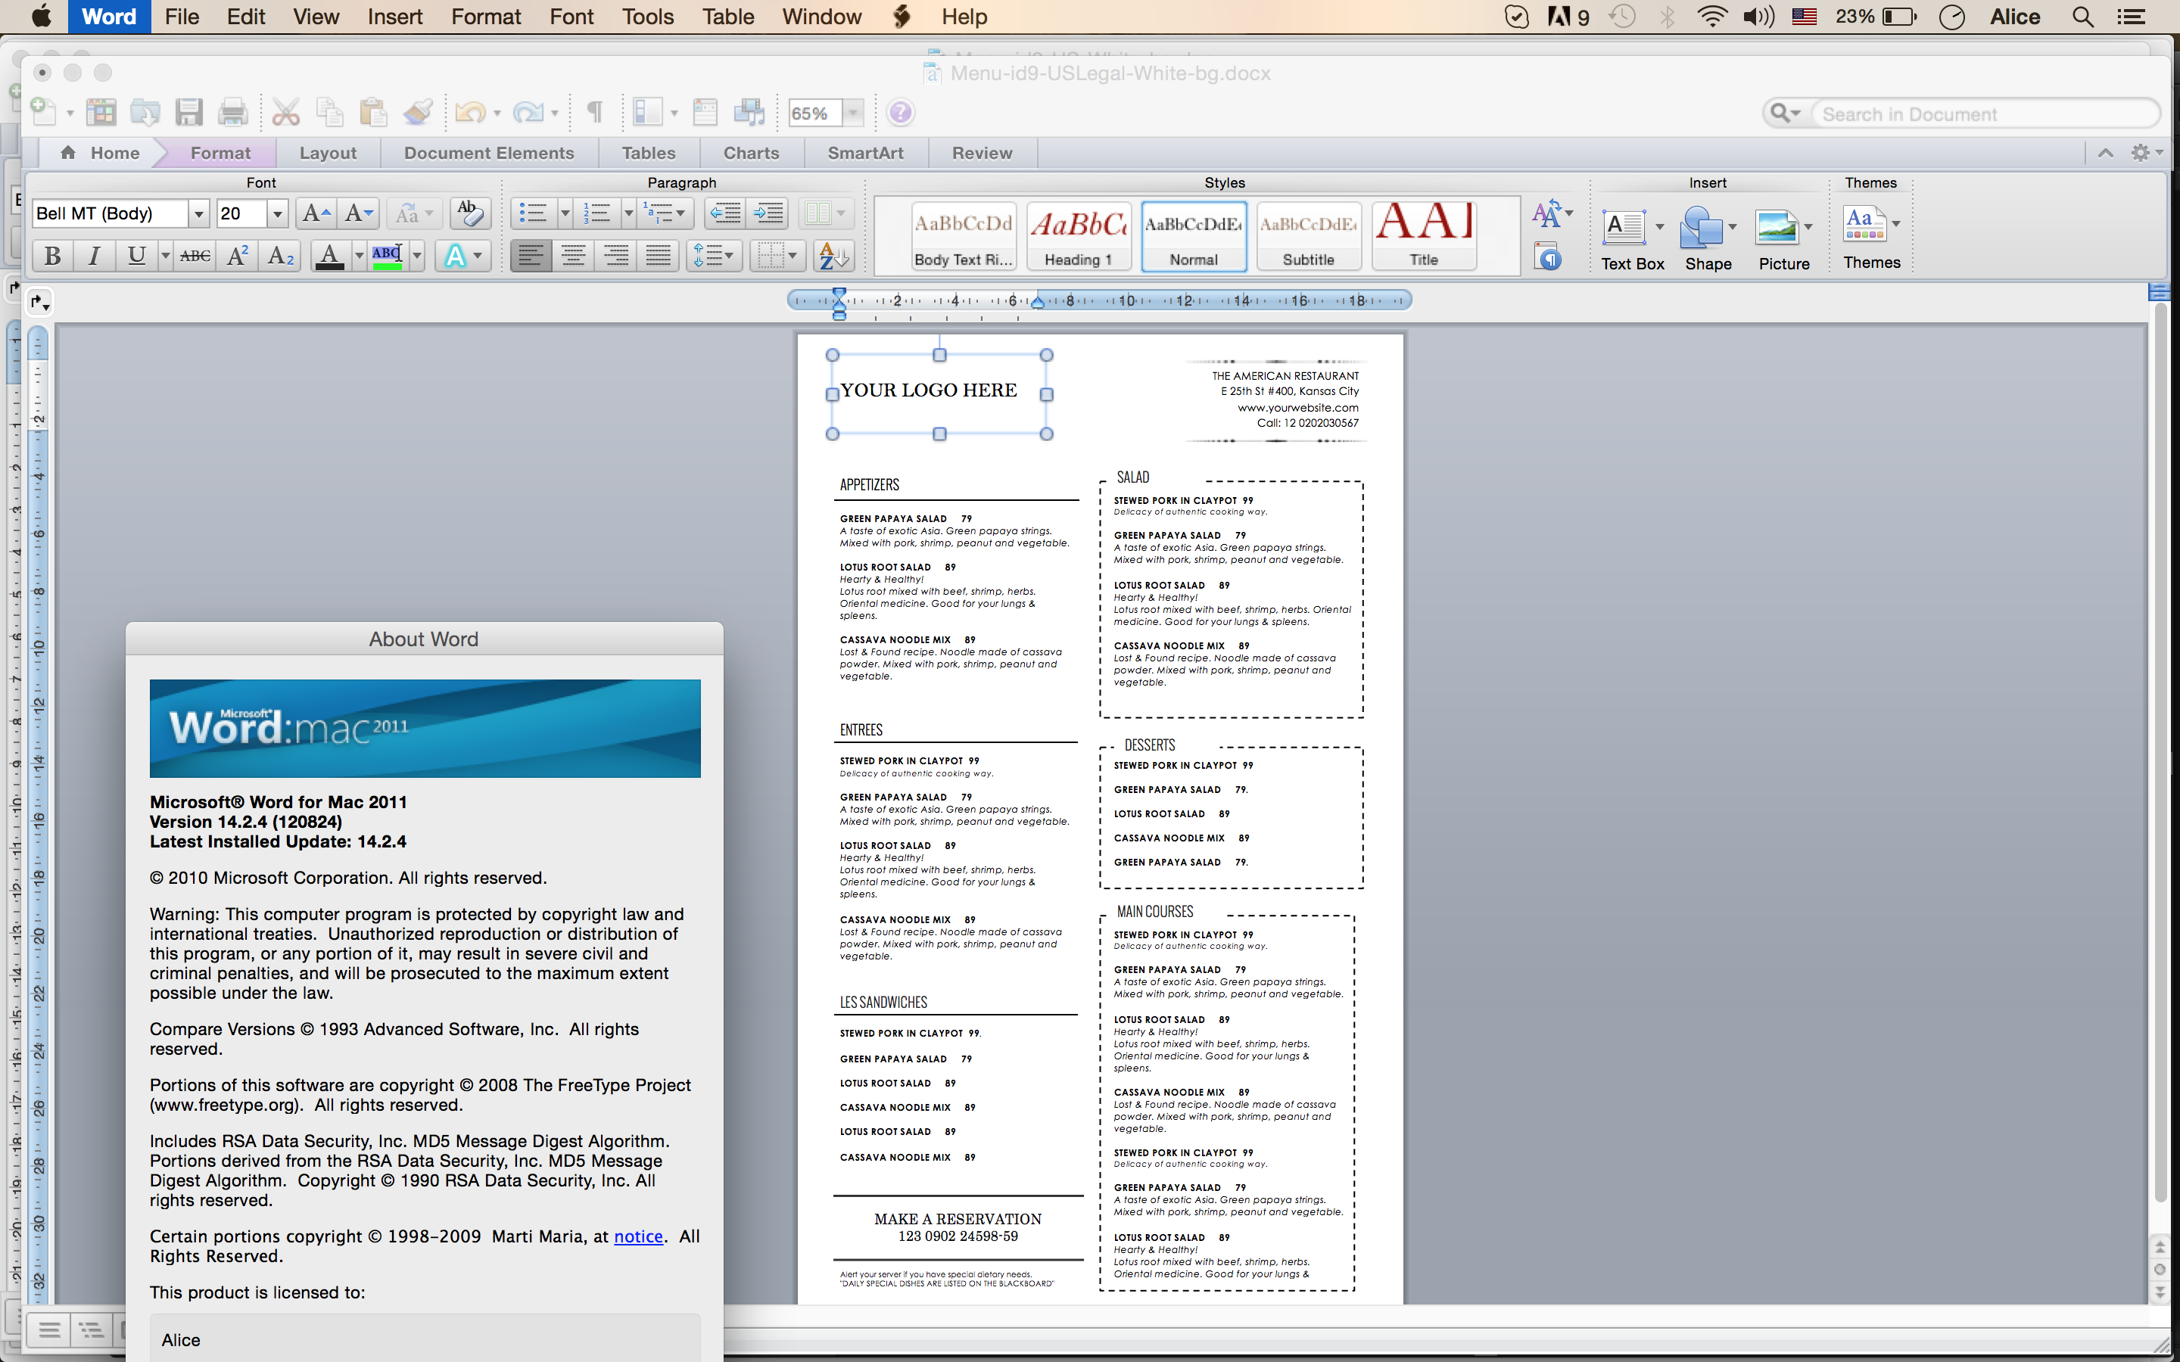The width and height of the screenshot is (2180, 1362).
Task: Sort text with the A-Z icon
Action: pos(830,255)
